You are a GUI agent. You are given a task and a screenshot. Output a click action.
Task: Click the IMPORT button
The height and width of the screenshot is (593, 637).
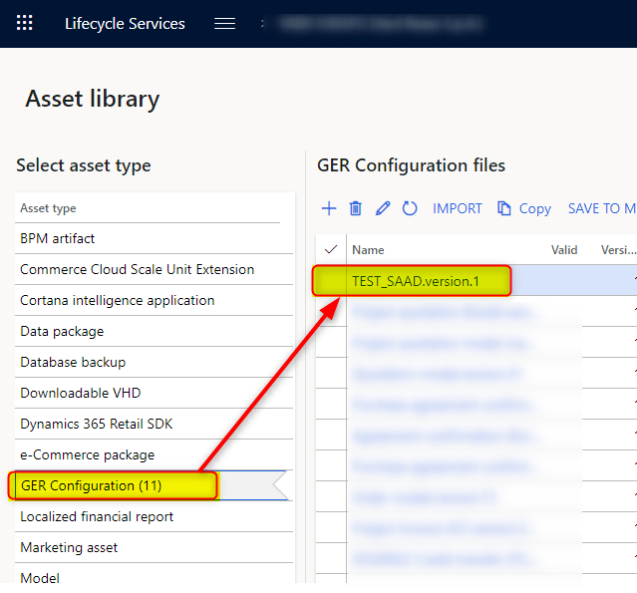pyautogui.click(x=457, y=208)
